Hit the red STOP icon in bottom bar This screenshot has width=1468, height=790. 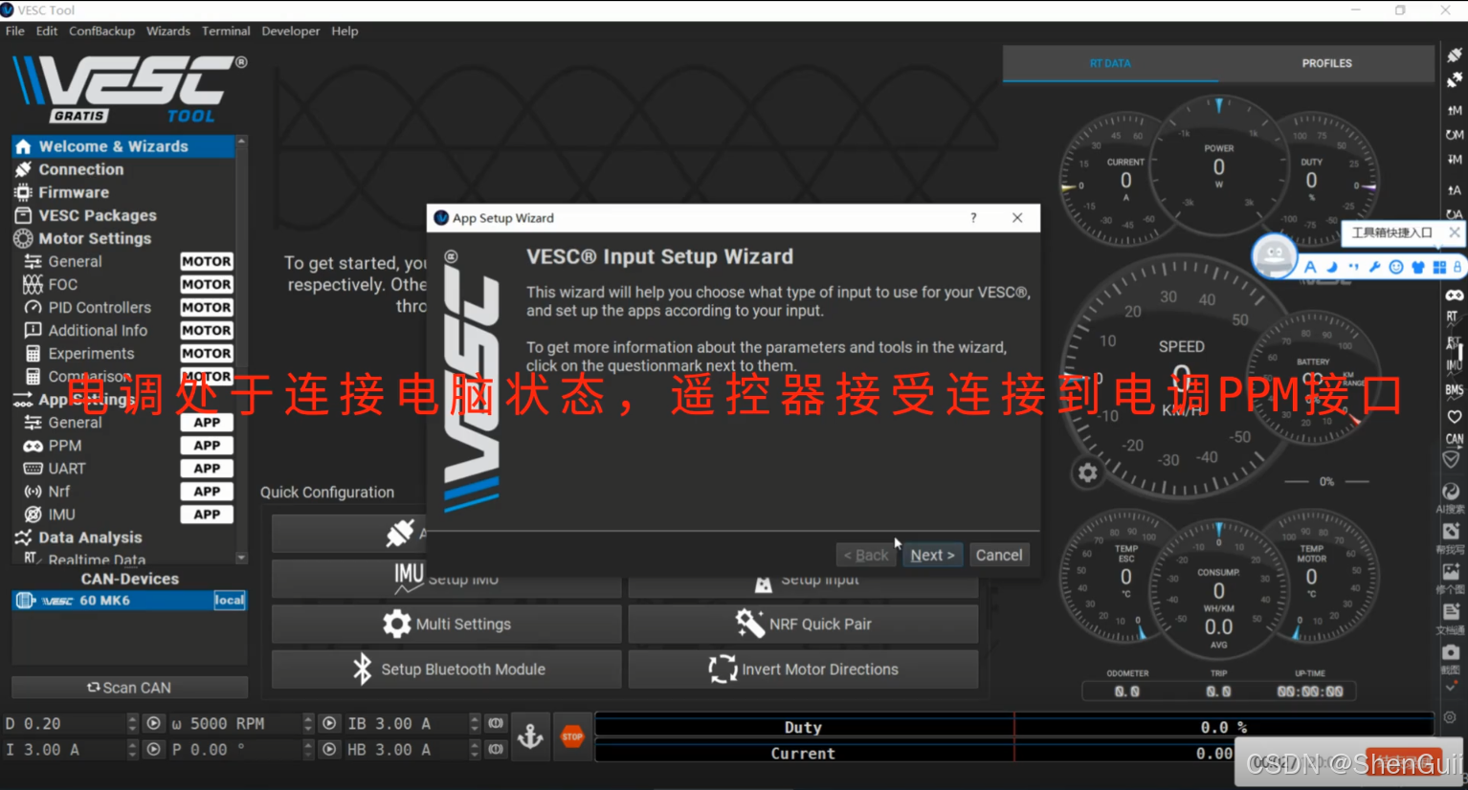pyautogui.click(x=572, y=736)
